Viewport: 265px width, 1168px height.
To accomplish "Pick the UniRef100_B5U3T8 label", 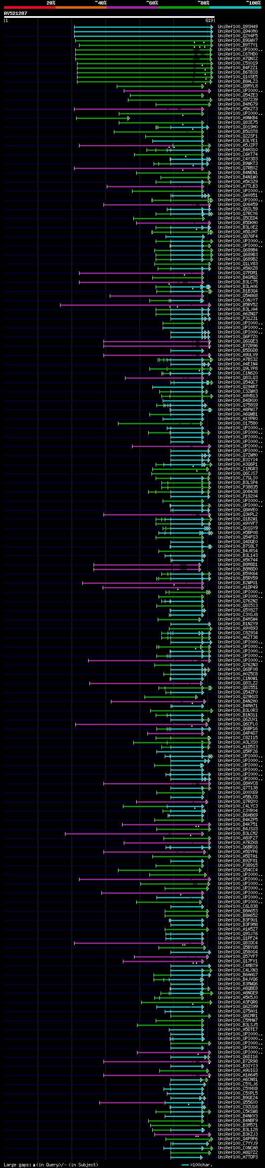I will click(238, 131).
